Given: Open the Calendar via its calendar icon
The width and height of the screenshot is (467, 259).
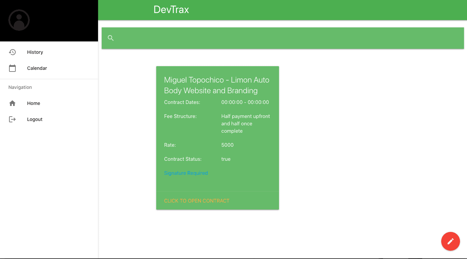Looking at the screenshot, I should point(12,68).
